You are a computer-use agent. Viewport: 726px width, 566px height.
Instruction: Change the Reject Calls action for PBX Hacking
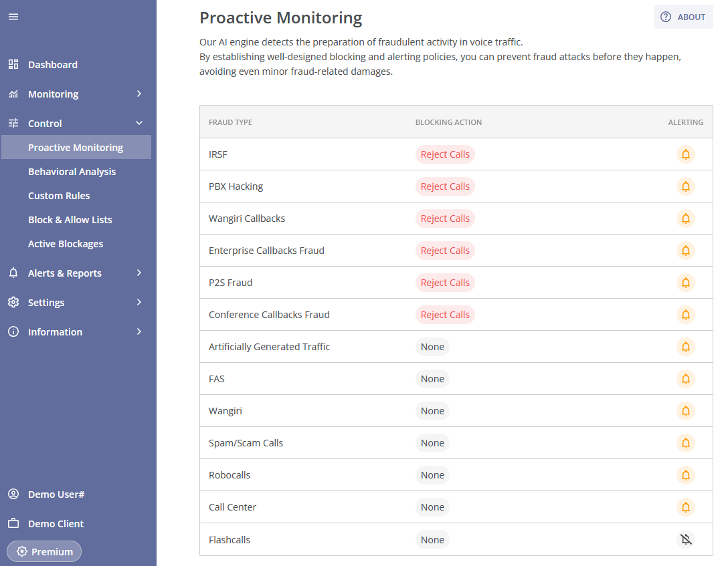pyautogui.click(x=445, y=186)
